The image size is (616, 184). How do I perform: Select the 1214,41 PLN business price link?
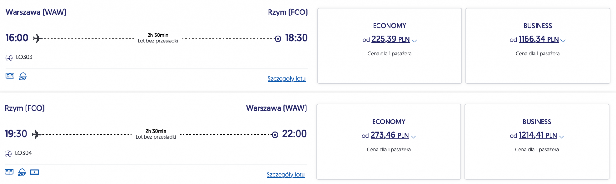coord(538,135)
